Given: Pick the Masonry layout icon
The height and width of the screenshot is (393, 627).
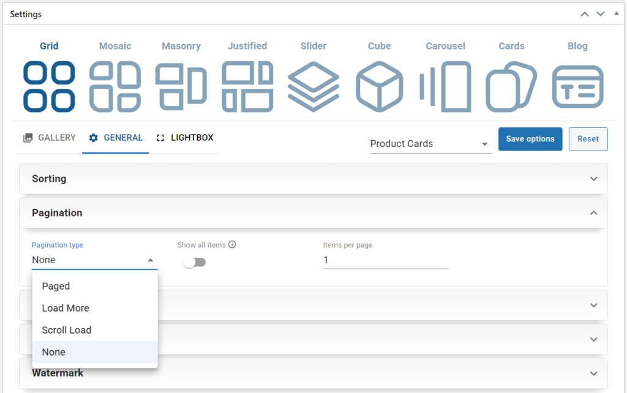Looking at the screenshot, I should point(181,86).
